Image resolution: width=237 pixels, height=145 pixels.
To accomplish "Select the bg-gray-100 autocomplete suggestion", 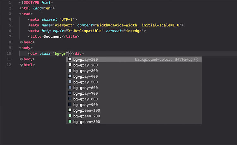I will pyautogui.click(x=134, y=59).
